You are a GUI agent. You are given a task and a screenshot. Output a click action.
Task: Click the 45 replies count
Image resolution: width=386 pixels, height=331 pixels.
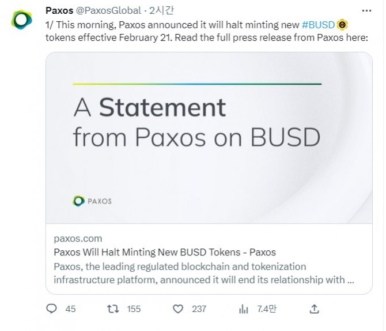(70, 309)
